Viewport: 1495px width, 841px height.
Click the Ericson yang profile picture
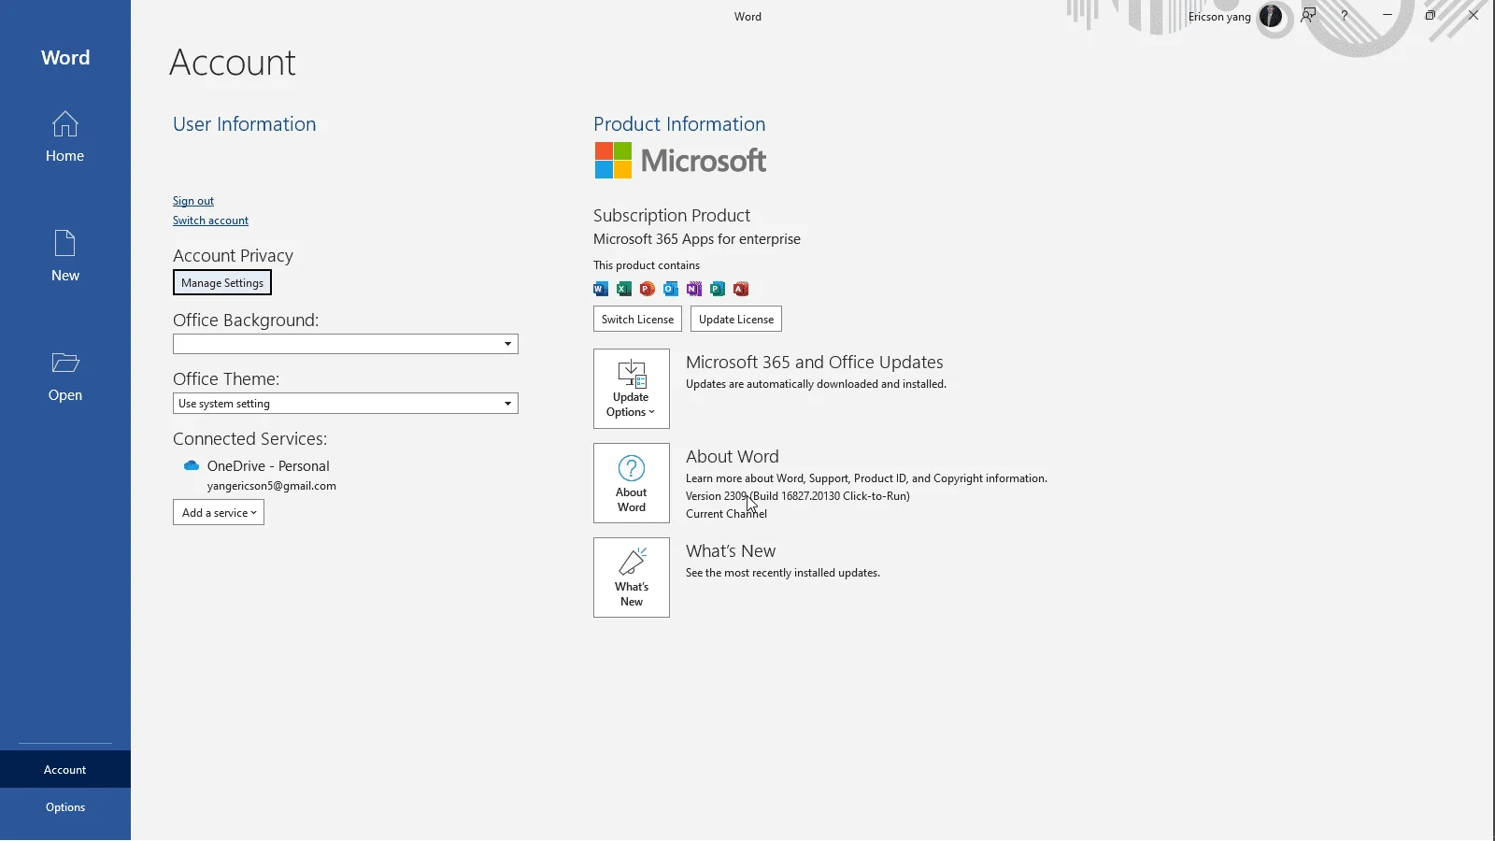1271,16
